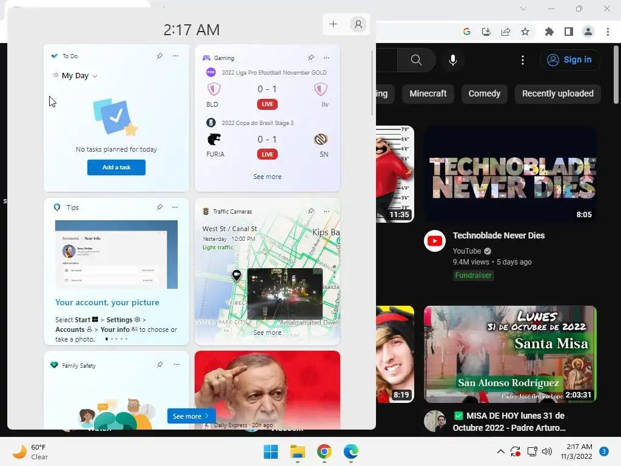The width and height of the screenshot is (621, 466).
Task: Toggle Chrome side panel icon
Action: (x=569, y=32)
